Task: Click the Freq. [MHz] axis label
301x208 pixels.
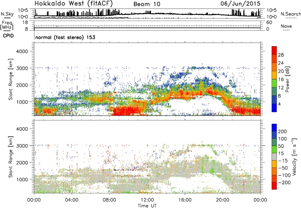Action: coord(7,26)
